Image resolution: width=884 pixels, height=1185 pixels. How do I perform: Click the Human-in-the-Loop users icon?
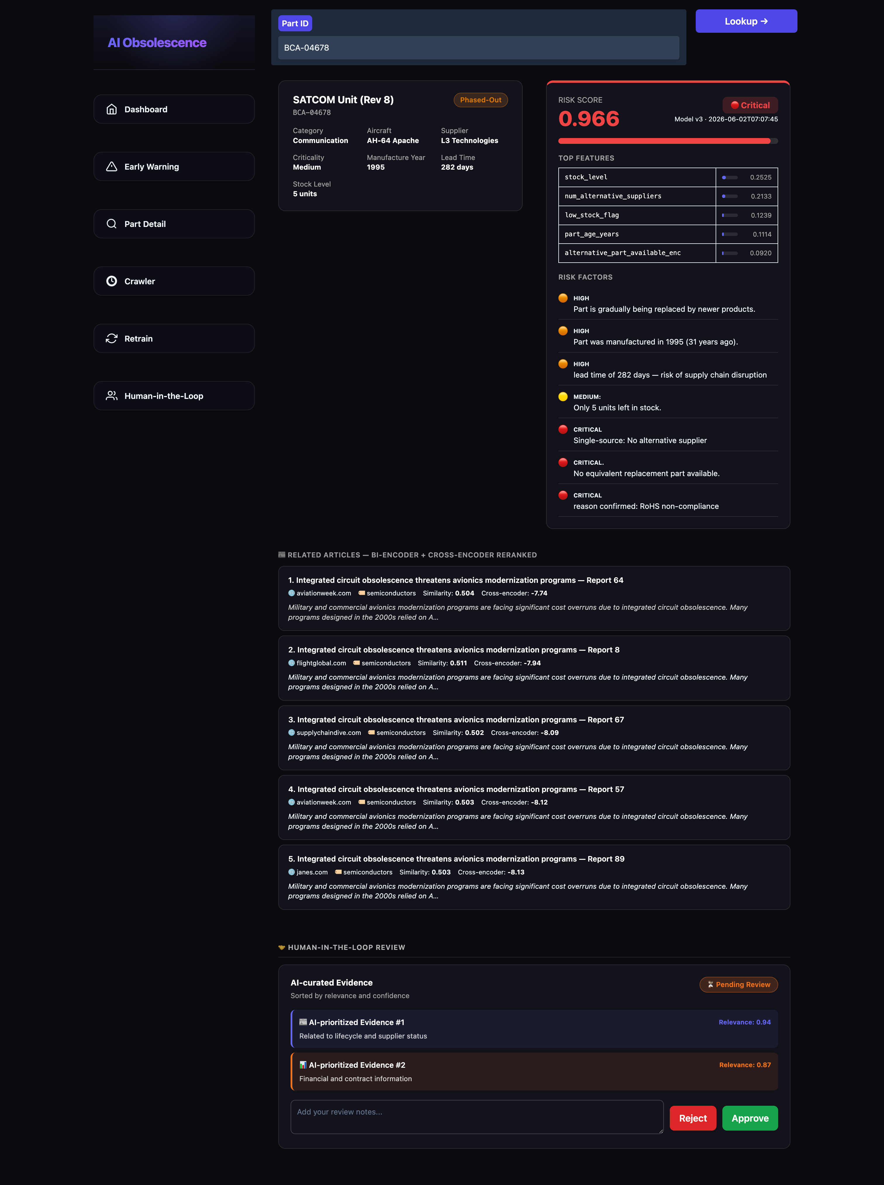point(111,395)
